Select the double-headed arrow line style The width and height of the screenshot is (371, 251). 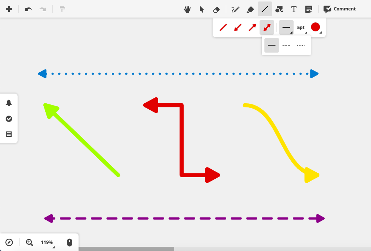coord(267,27)
